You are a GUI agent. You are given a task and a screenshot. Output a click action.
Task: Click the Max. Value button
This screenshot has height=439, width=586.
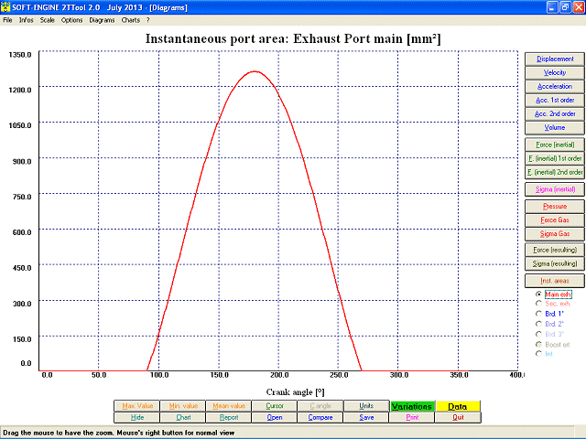pyautogui.click(x=136, y=406)
